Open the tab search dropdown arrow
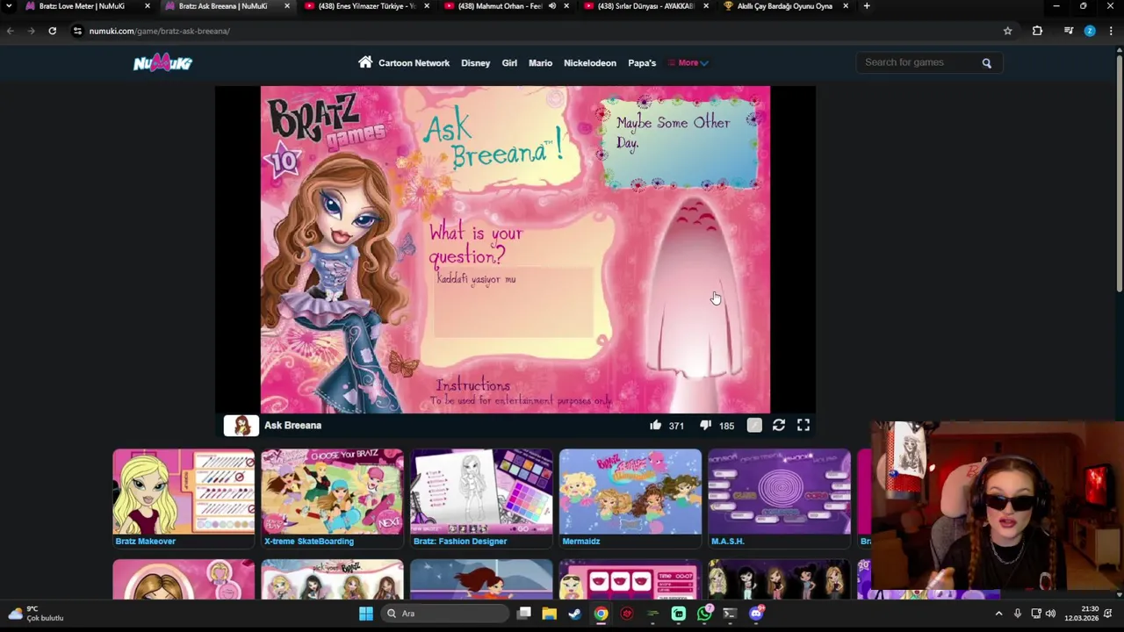Viewport: 1124px width, 632px height. (9, 6)
